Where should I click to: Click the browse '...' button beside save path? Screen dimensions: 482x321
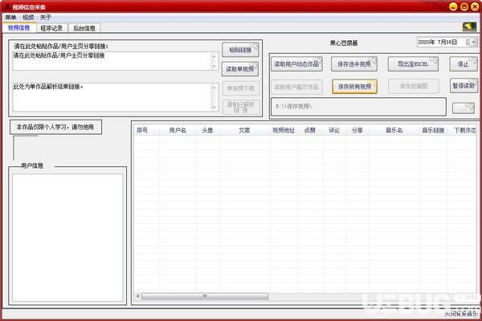pos(464,108)
